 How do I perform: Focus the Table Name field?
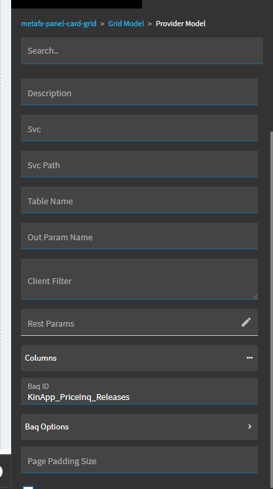(x=139, y=200)
